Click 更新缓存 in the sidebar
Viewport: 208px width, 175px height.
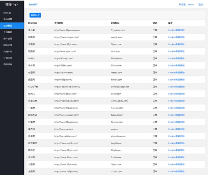point(8,64)
